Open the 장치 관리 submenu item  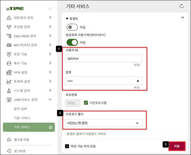20,109
